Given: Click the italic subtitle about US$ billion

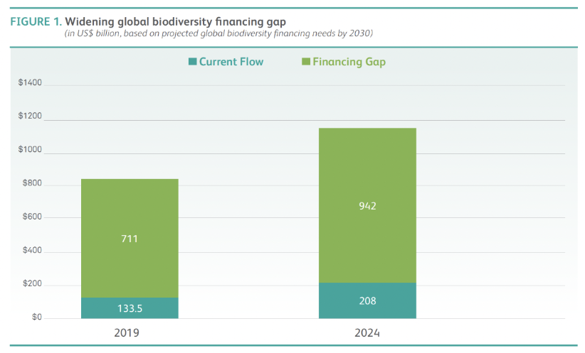Looking at the screenshot, I should pos(218,33).
